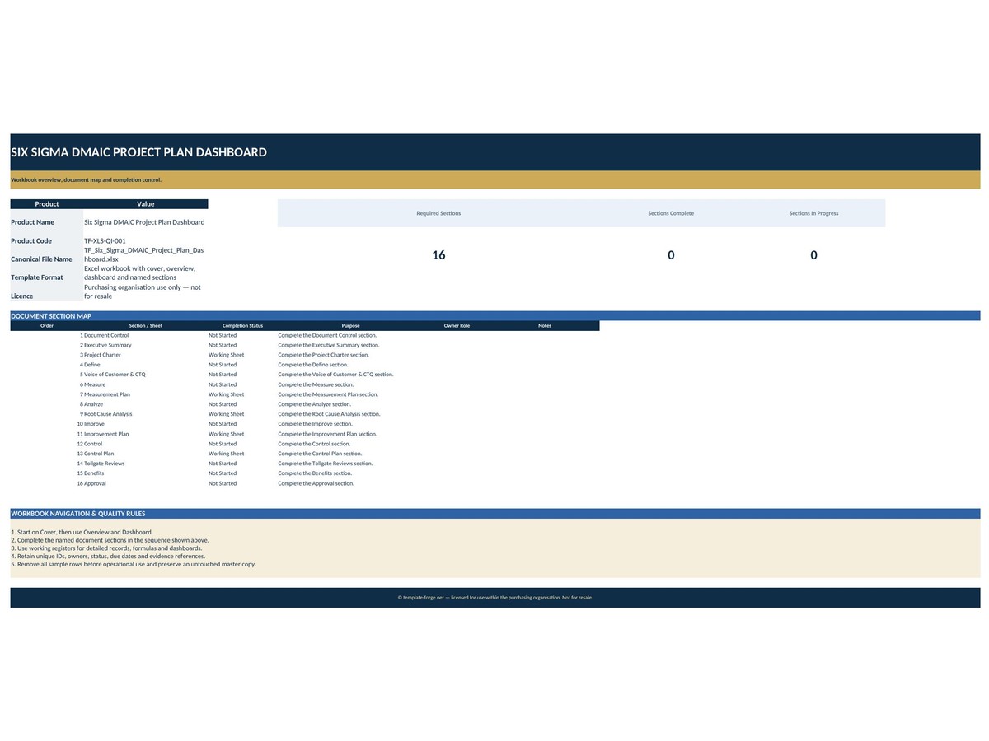Select the Required Sections count 16

(x=438, y=255)
